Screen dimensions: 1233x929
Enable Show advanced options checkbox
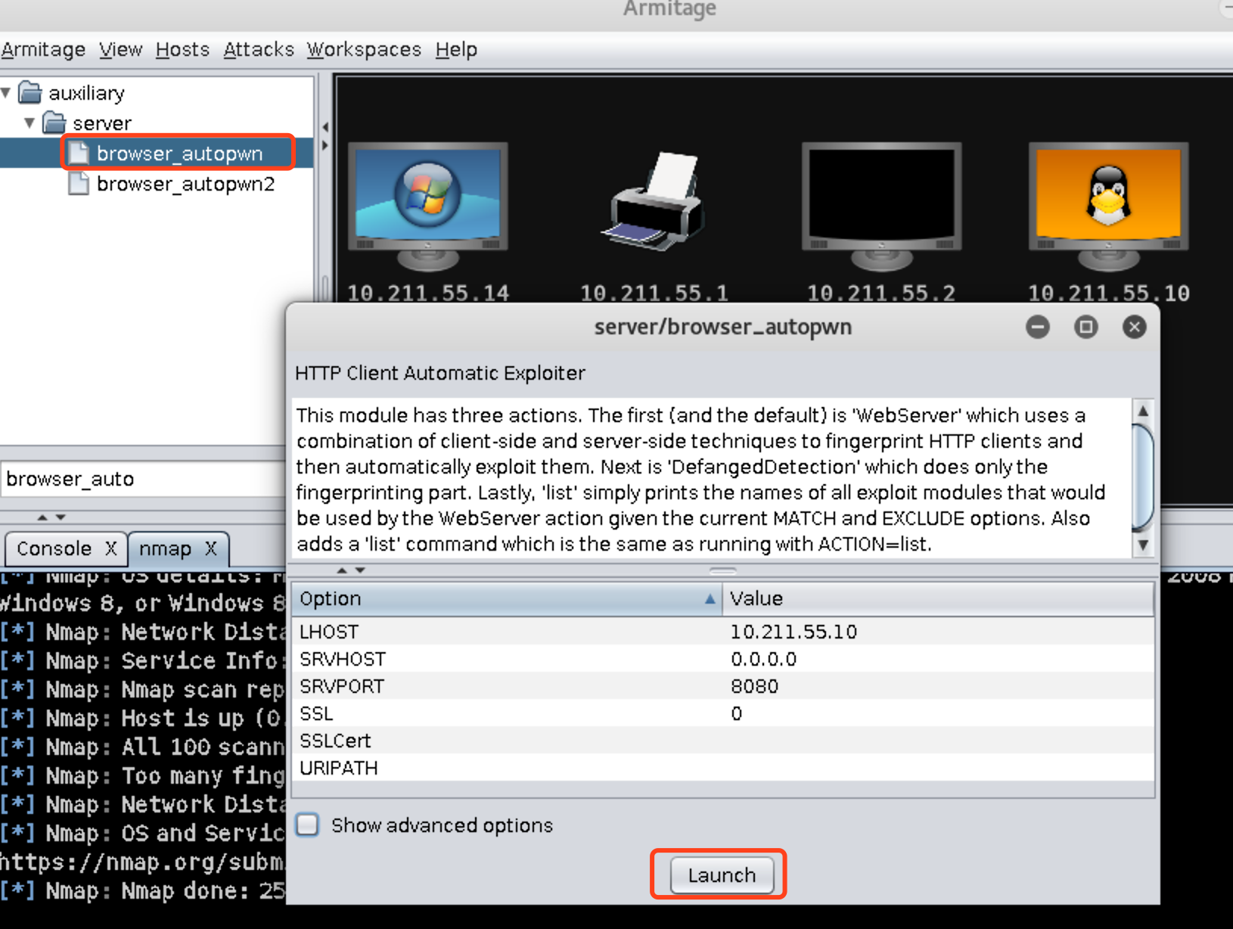pos(308,825)
